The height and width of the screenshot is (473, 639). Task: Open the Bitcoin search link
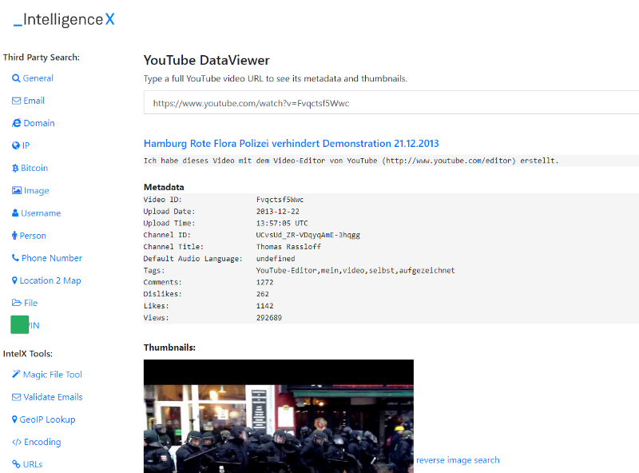[x=34, y=168]
